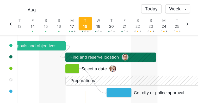Image resolution: width=198 pixels, height=103 pixels.
Task: Select Sunday 16 in the date header
Action: point(59,24)
